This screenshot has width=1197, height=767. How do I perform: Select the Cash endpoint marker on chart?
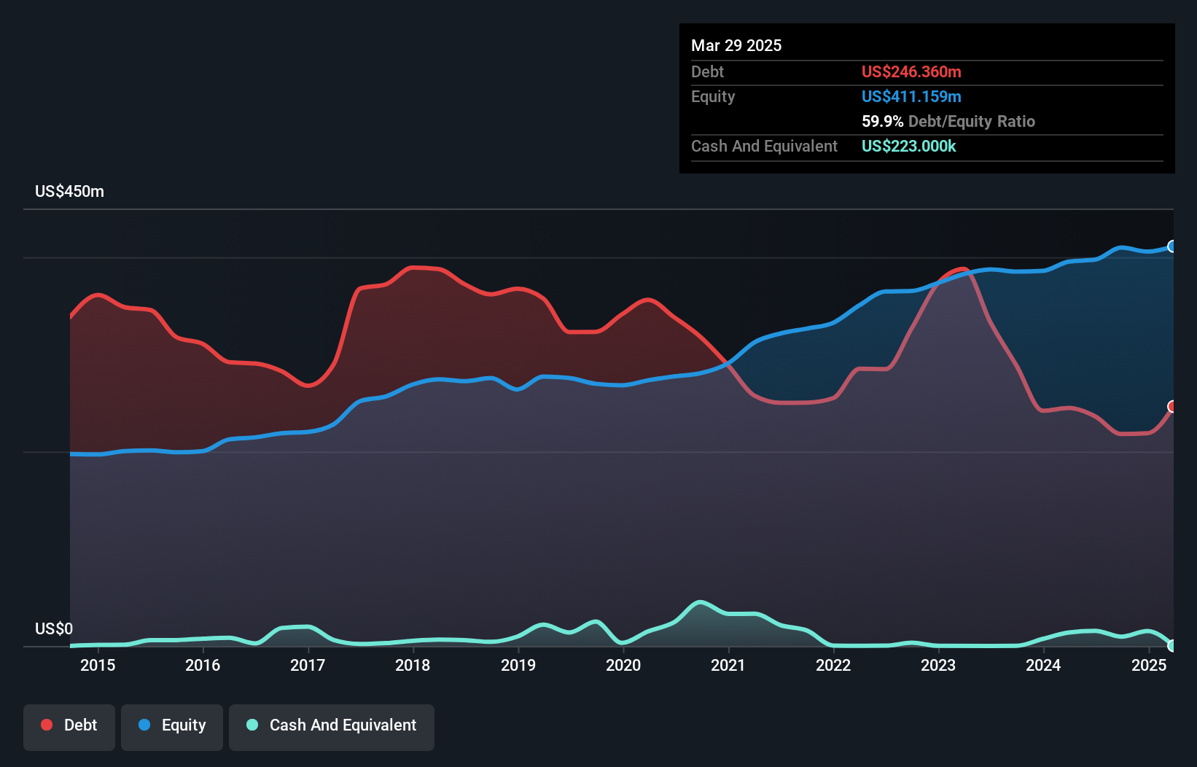1172,645
